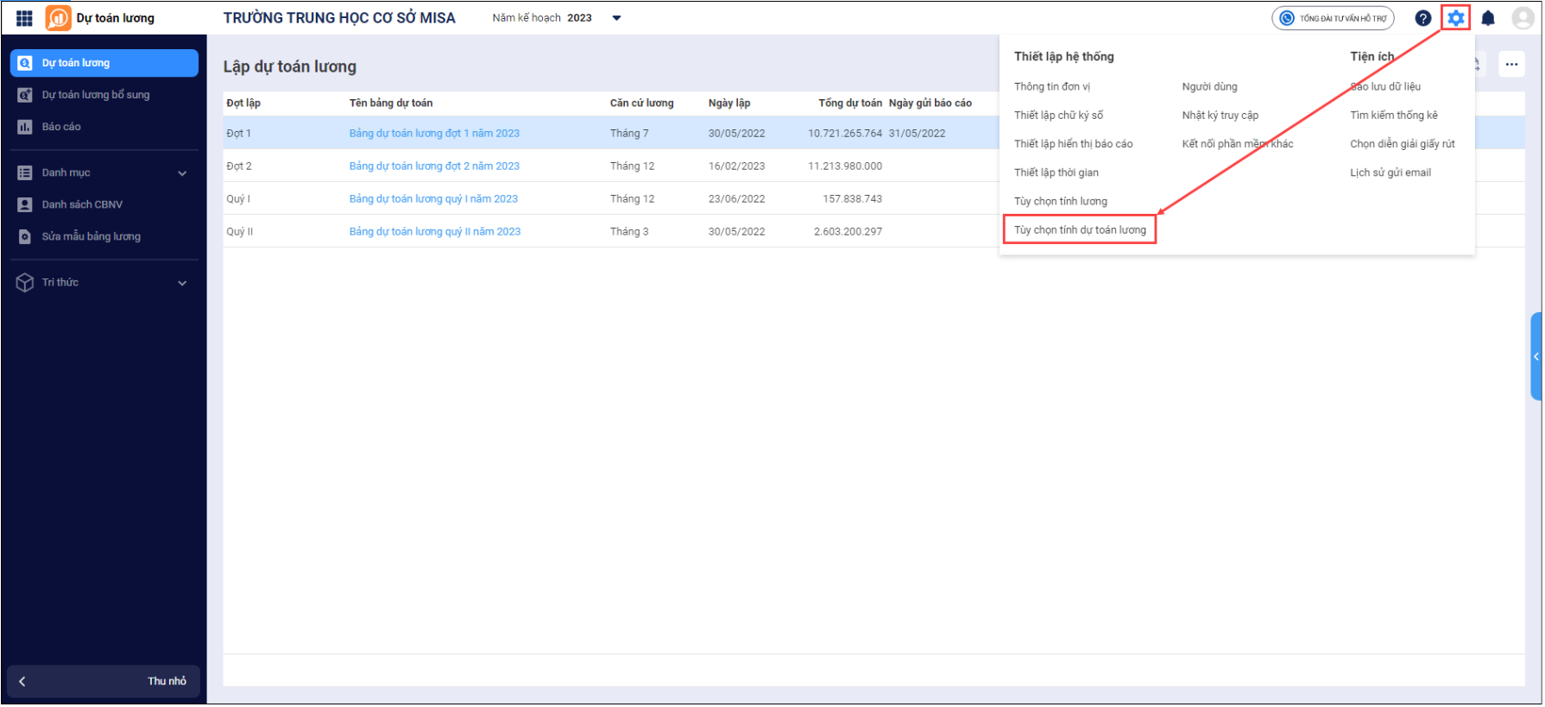Click the Báo cáo sidebar icon
The height and width of the screenshot is (707, 1545).
pos(25,127)
